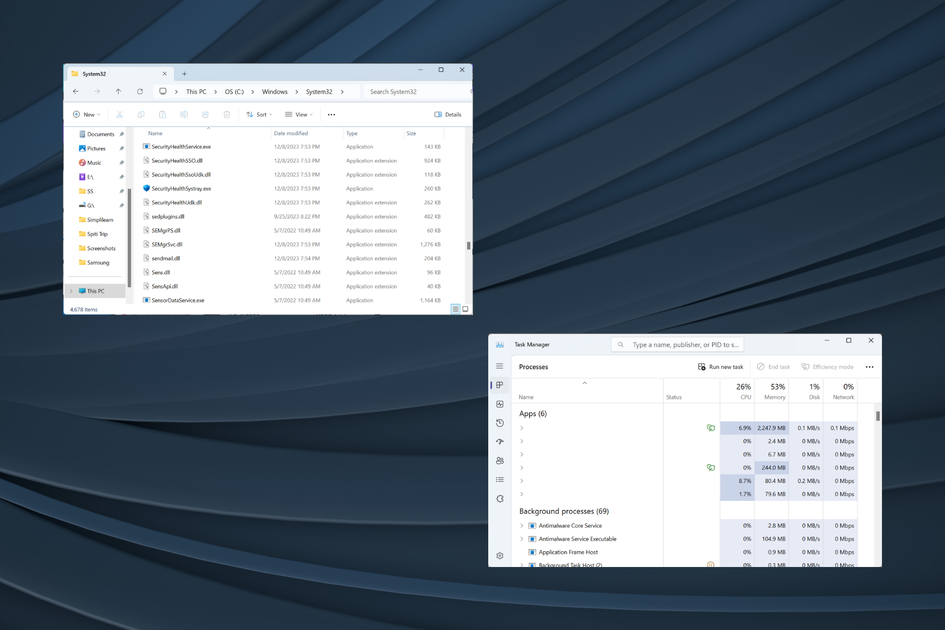Expand This PC in the navigation pane
The width and height of the screenshot is (945, 630).
click(x=71, y=291)
